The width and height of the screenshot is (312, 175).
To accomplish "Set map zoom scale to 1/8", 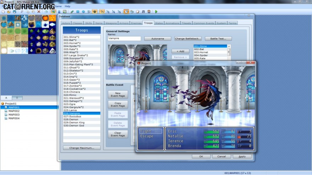I will [x=119, y=12].
